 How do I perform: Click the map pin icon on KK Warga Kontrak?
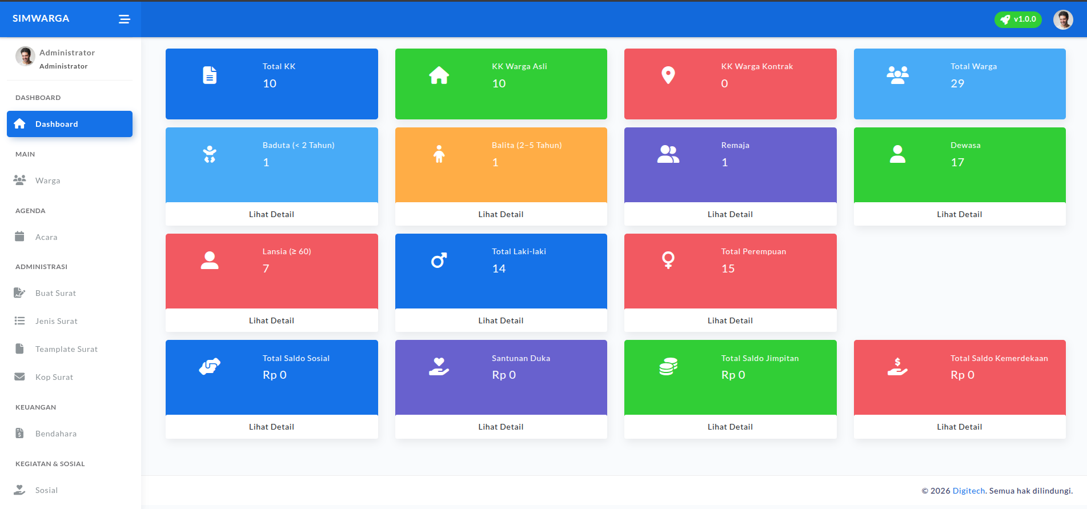click(668, 75)
